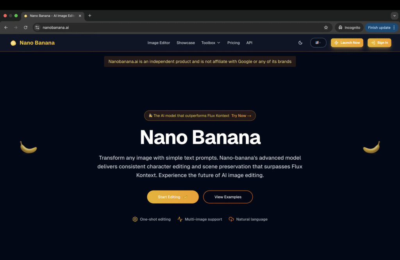This screenshot has height=260, width=400.
Task: Open the tab list chevron in Chrome
Action: pos(395,16)
